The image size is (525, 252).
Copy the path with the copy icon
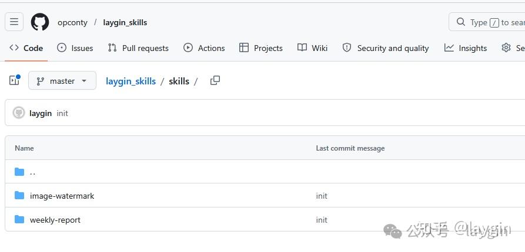(x=215, y=80)
